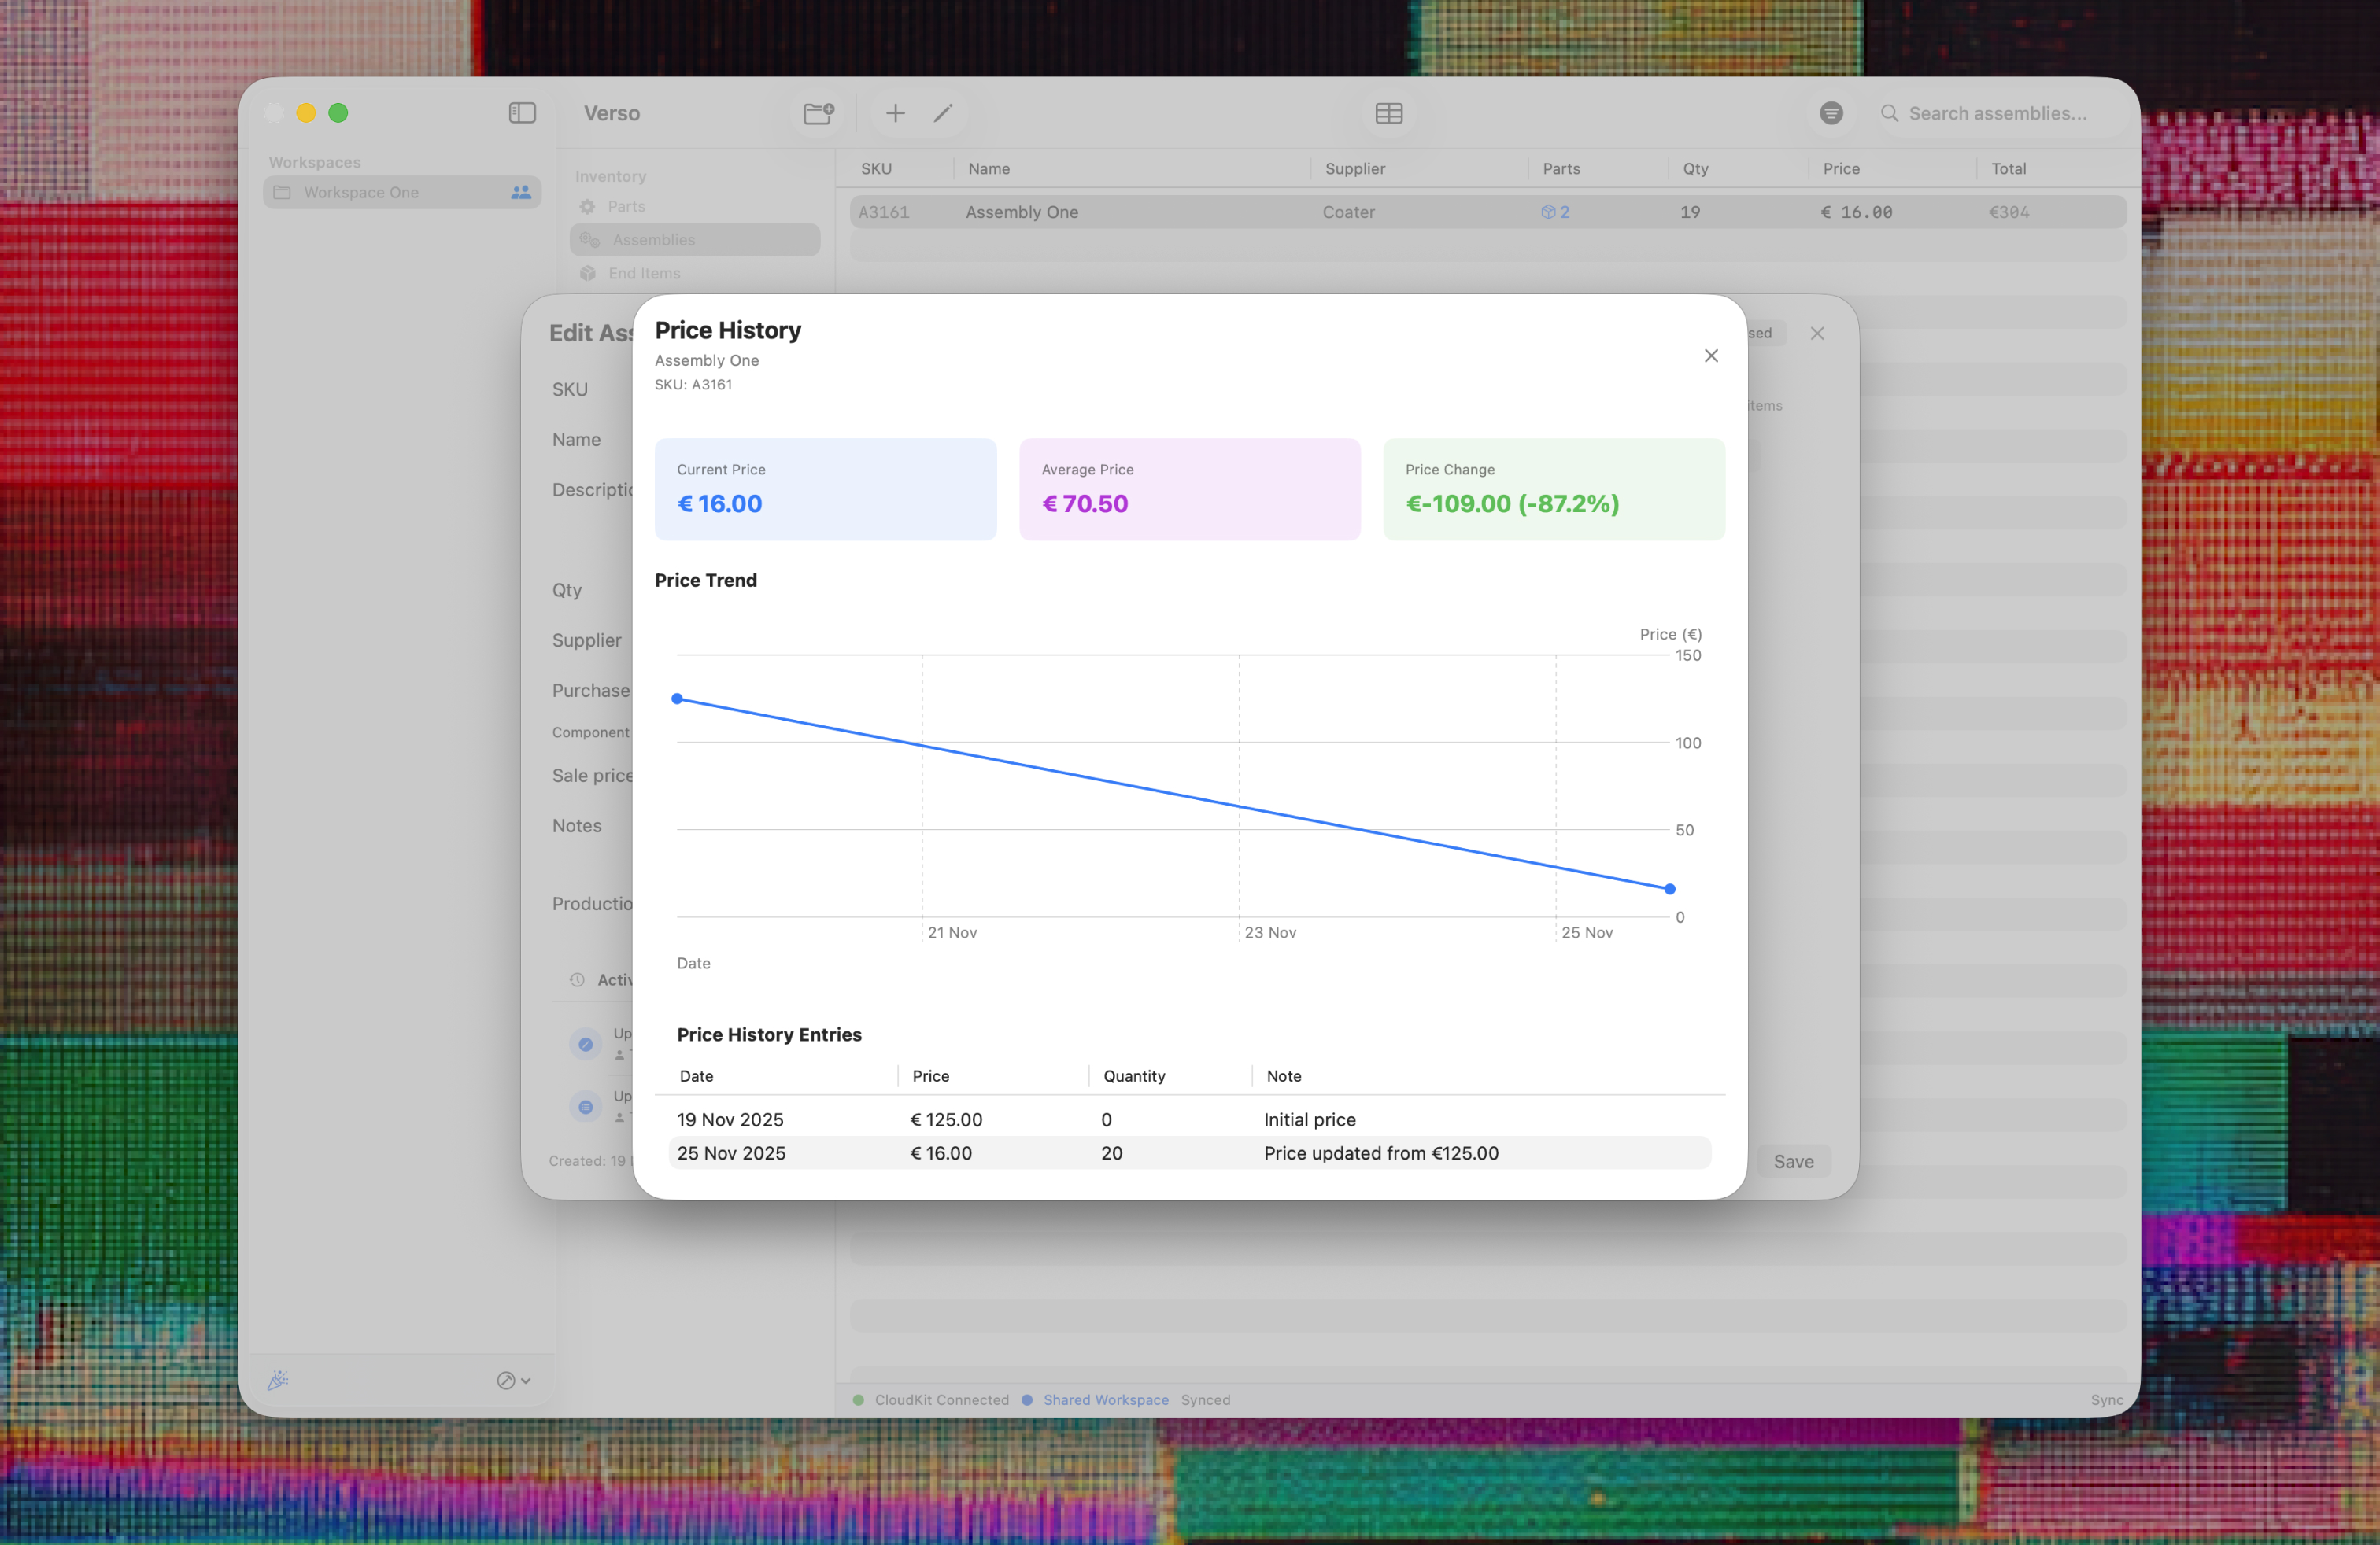Toggle the sidebar panel icon
This screenshot has height=1545, width=2380.
click(x=522, y=113)
